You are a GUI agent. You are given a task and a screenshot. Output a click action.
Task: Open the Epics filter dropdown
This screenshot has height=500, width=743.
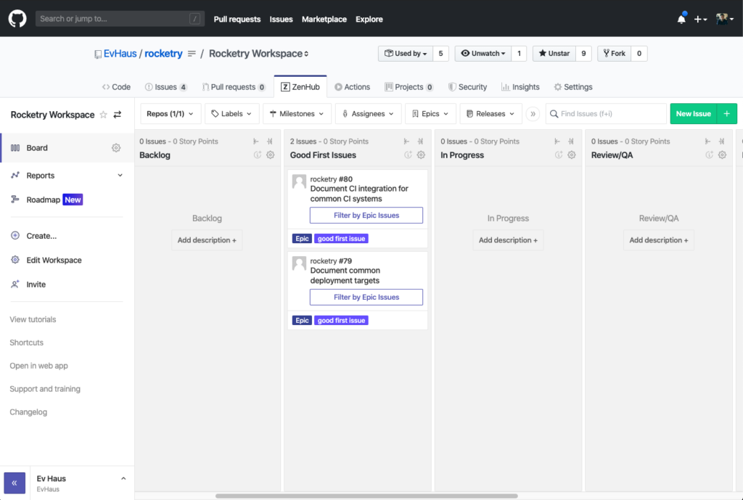pyautogui.click(x=430, y=114)
